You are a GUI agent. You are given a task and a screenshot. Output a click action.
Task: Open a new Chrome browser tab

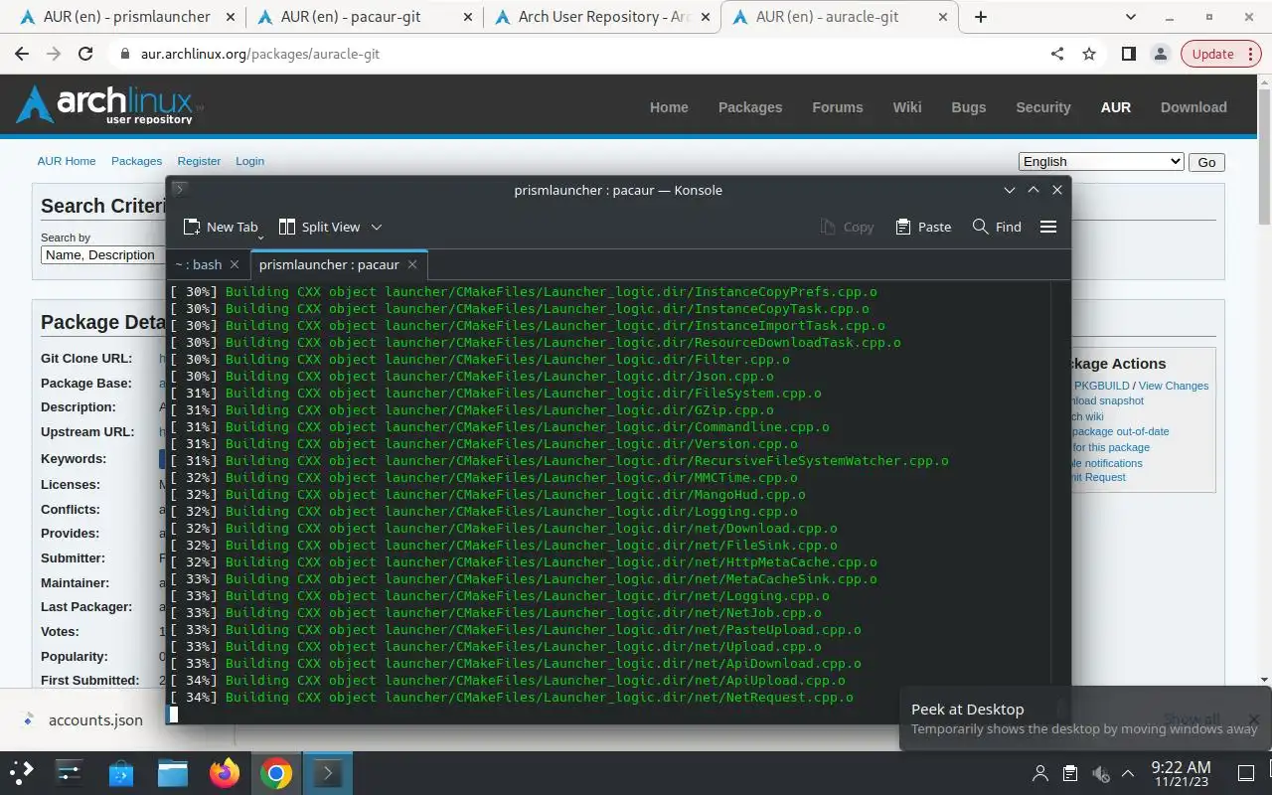(x=981, y=17)
